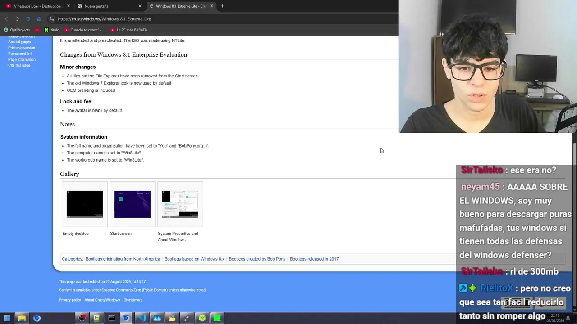Image resolution: width=577 pixels, height=324 pixels.
Task: Open Bootlegs based on Windows 8.x category
Action: [x=194, y=259]
